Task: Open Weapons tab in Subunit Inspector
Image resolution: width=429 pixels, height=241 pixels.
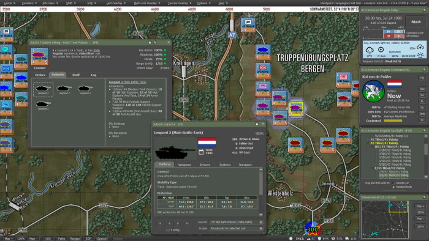Action: click(x=184, y=165)
